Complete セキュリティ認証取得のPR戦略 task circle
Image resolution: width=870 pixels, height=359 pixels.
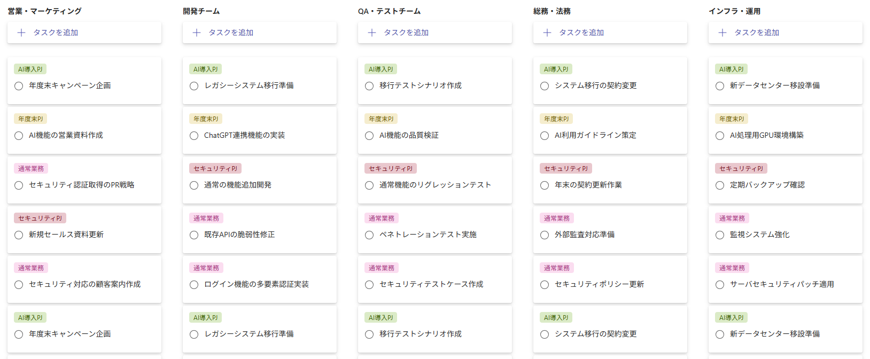tap(19, 185)
